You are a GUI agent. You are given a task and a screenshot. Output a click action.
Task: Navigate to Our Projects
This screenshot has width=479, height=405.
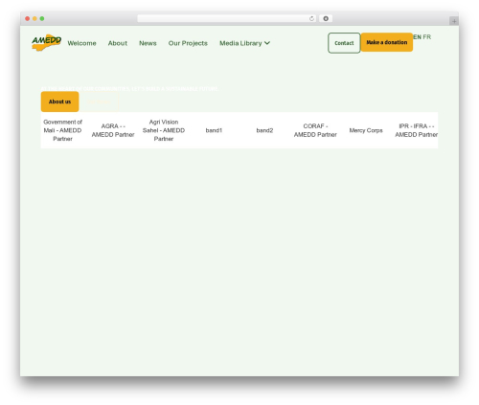(x=188, y=43)
